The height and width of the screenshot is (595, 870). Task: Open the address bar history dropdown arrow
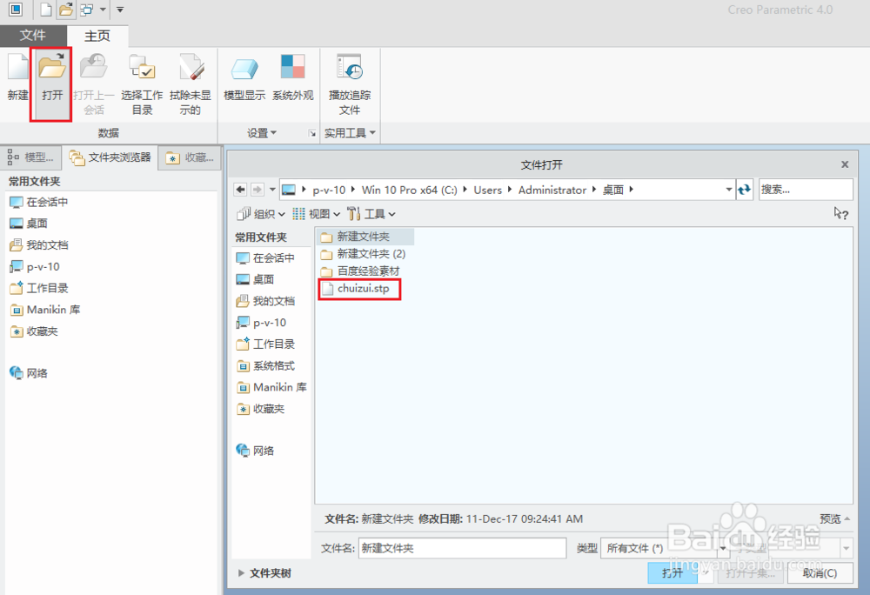[x=728, y=190]
